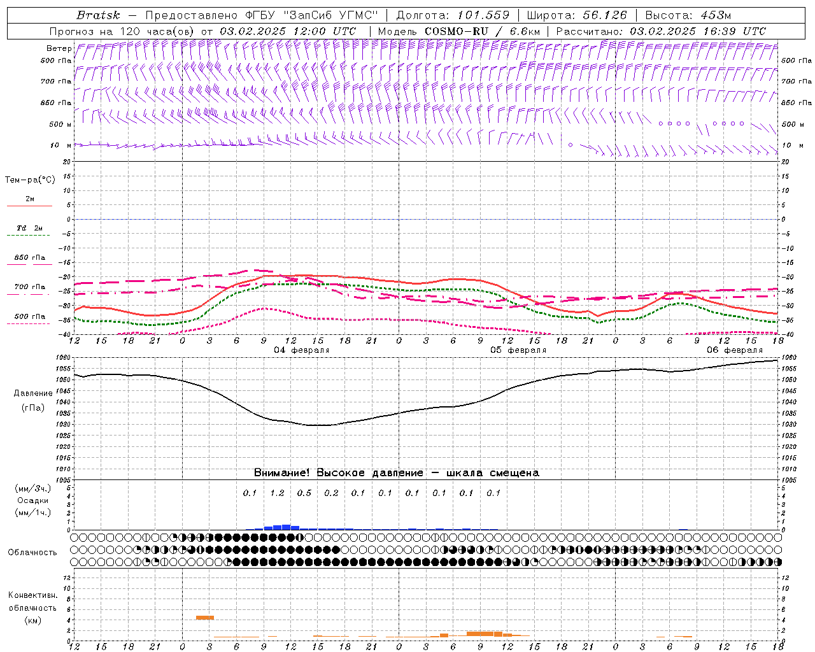
Task: Click the "Высота: 453м" elevation text
Action: tap(688, 15)
